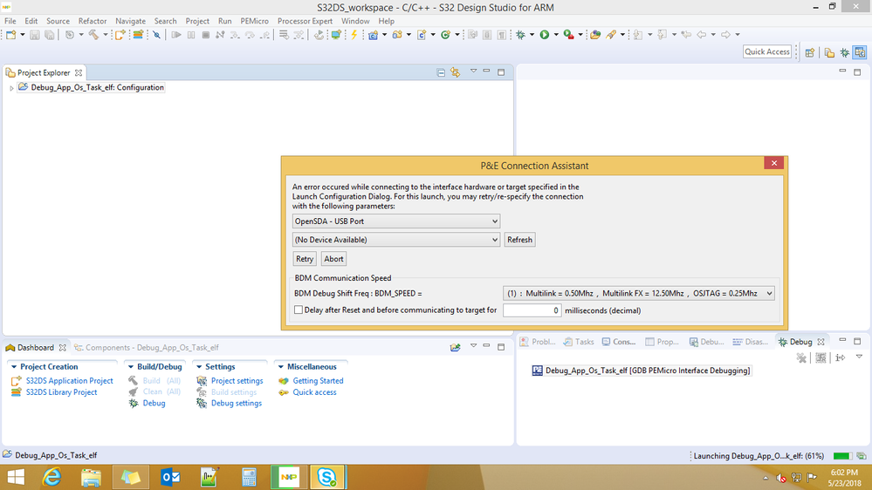The width and height of the screenshot is (872, 490).
Task: Click the New wizard toolbar icon
Action: click(10, 35)
